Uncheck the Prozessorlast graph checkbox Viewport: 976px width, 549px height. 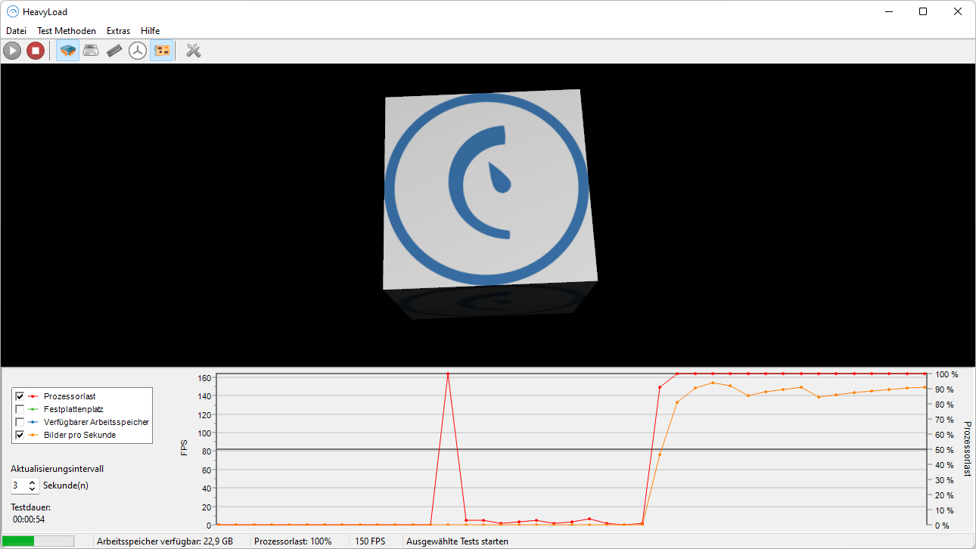20,396
